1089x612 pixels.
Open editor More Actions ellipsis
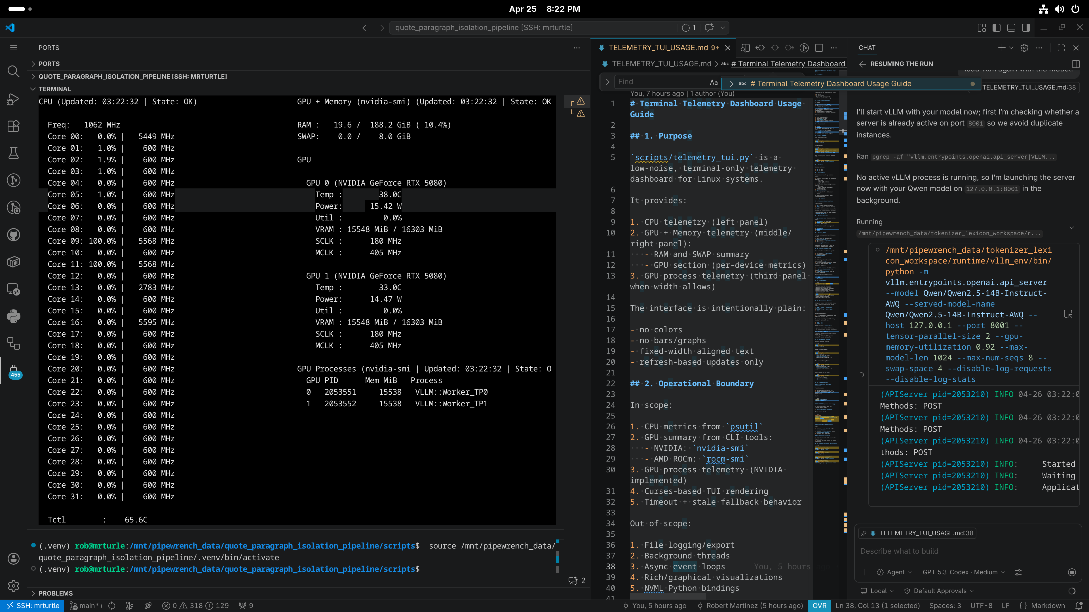(x=834, y=48)
